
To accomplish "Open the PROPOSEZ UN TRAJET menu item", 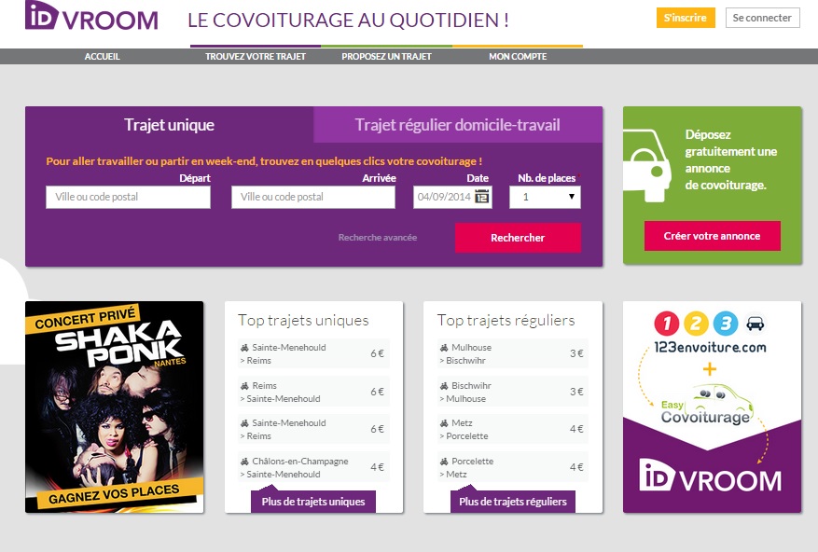I will click(386, 56).
